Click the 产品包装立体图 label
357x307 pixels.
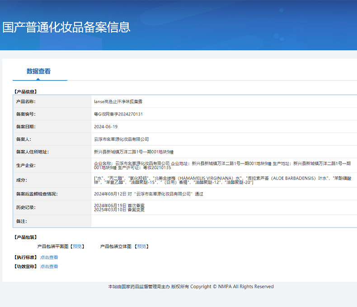point(116,247)
